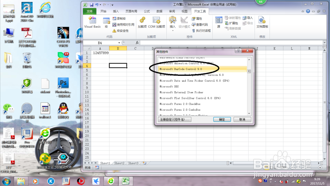Open Photoshop desktop shortcut

(x=63, y=87)
